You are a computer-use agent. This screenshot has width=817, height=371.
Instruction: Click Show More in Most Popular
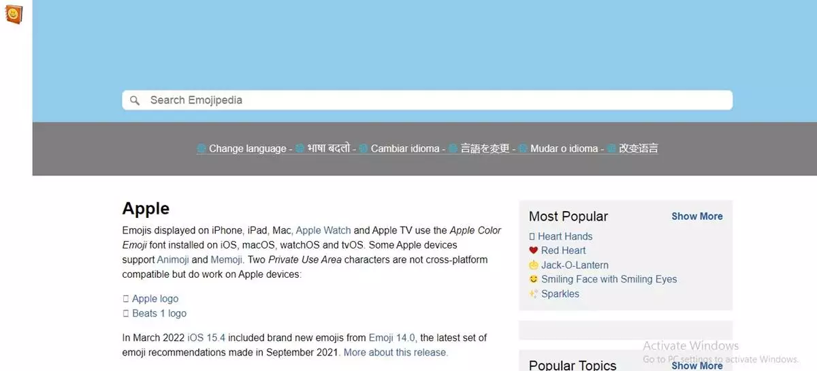click(697, 216)
